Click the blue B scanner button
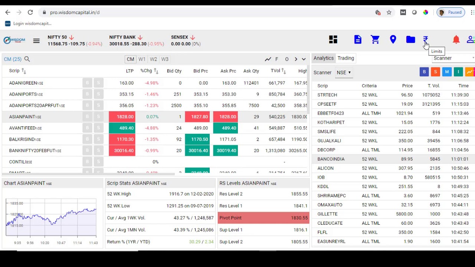Screen dimensions: 475x267 click(x=424, y=72)
